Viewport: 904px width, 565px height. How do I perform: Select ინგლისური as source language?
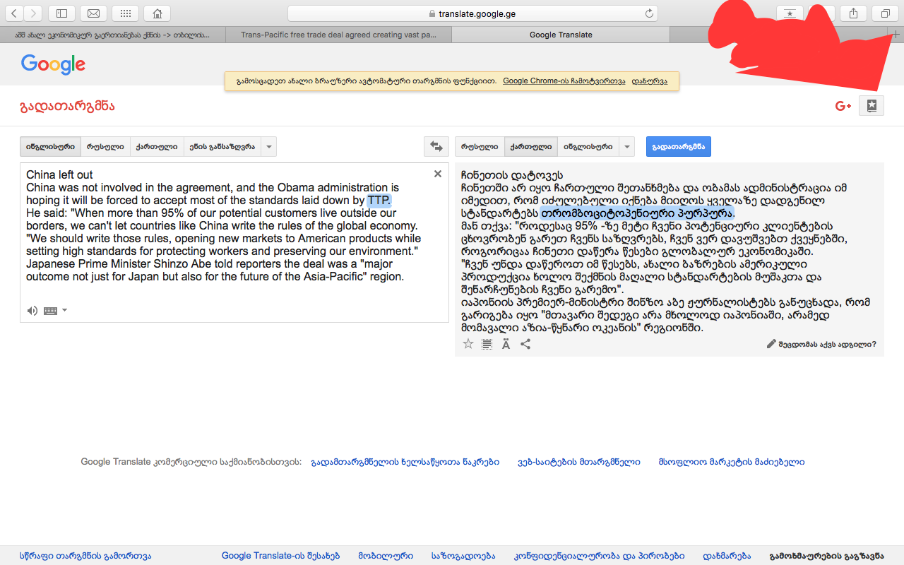pyautogui.click(x=50, y=147)
